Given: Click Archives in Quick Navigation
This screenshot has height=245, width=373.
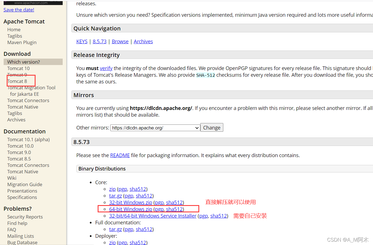Looking at the screenshot, I should tap(143, 41).
